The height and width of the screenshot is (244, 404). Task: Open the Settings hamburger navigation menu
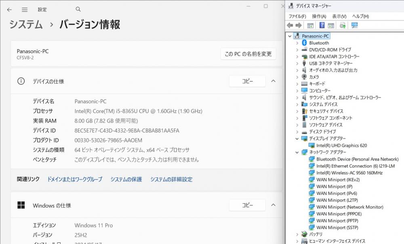coord(25,10)
